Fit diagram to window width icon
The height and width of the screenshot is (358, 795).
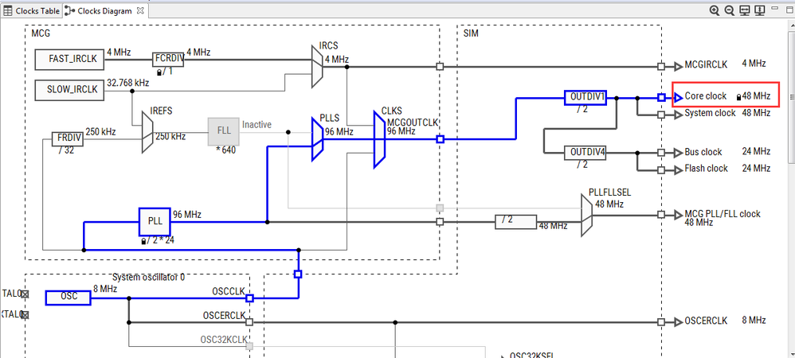point(744,10)
